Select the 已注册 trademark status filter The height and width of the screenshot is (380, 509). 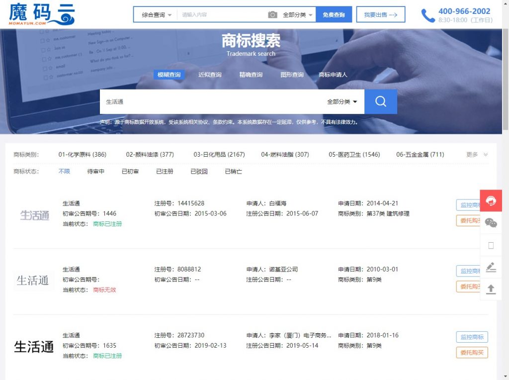point(164,171)
